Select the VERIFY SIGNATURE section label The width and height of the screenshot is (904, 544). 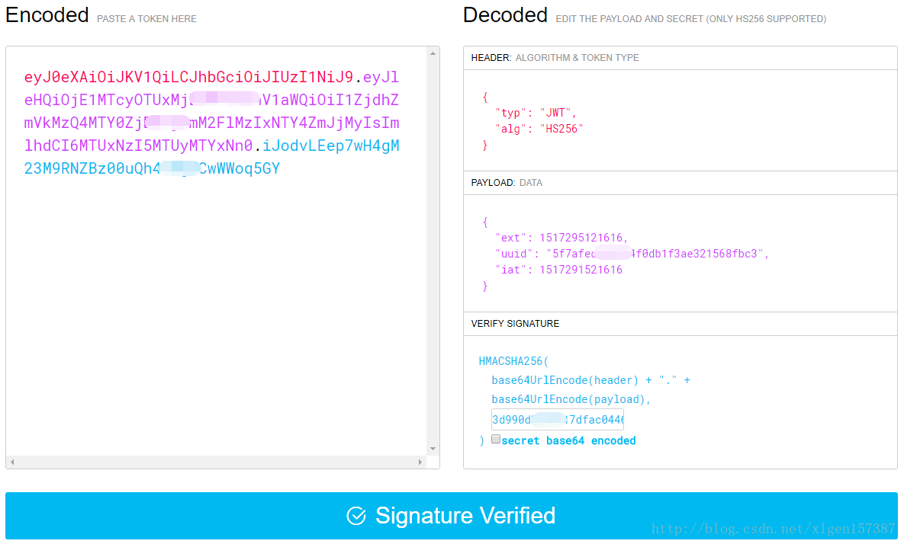(x=515, y=324)
